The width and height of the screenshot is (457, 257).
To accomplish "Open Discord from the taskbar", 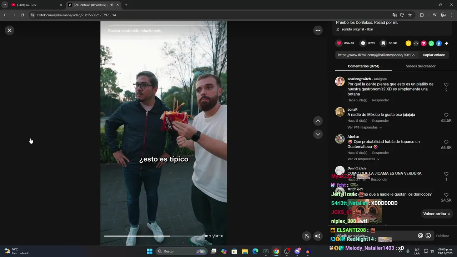I will click(x=297, y=251).
